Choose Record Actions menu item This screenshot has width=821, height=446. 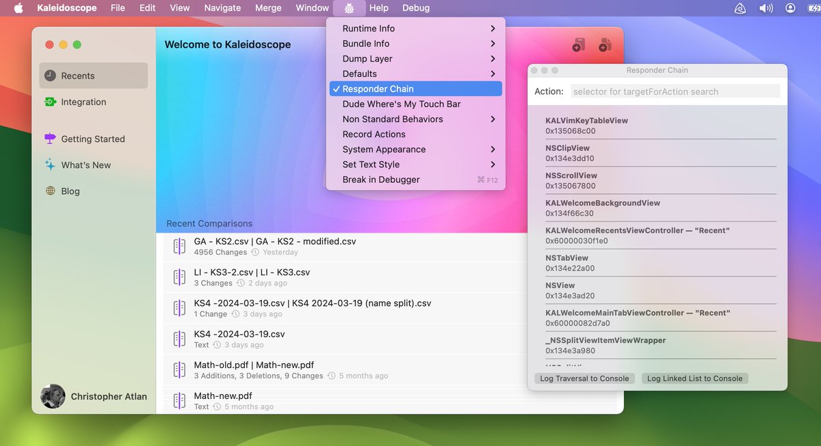pyautogui.click(x=415, y=134)
